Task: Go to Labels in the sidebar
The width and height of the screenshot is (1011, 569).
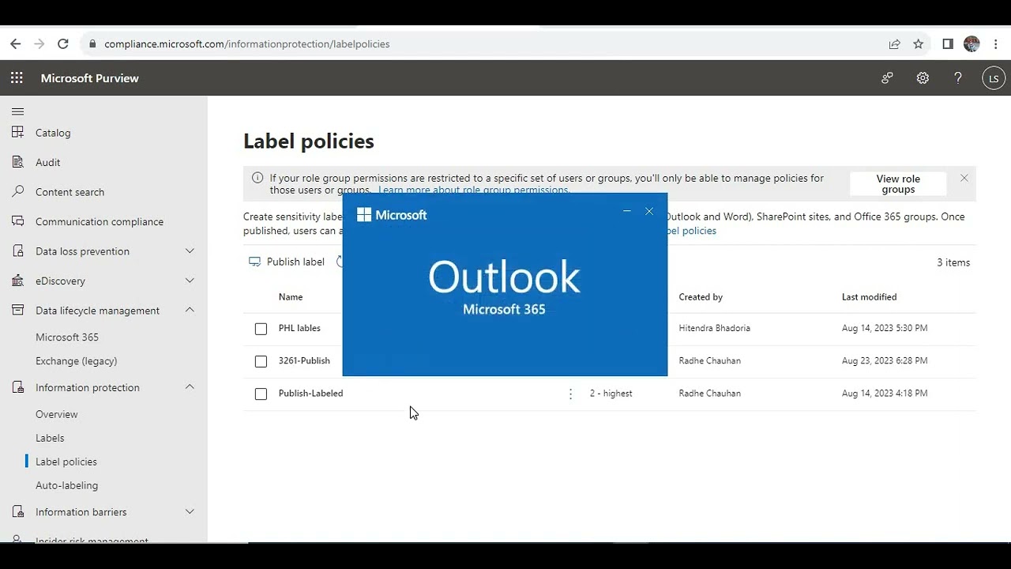Action: 50,438
